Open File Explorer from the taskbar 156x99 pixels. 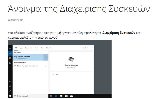click(x=61, y=96)
